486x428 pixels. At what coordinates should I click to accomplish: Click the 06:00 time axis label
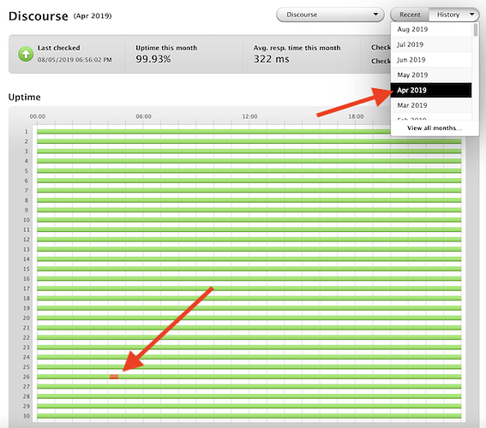click(x=143, y=116)
